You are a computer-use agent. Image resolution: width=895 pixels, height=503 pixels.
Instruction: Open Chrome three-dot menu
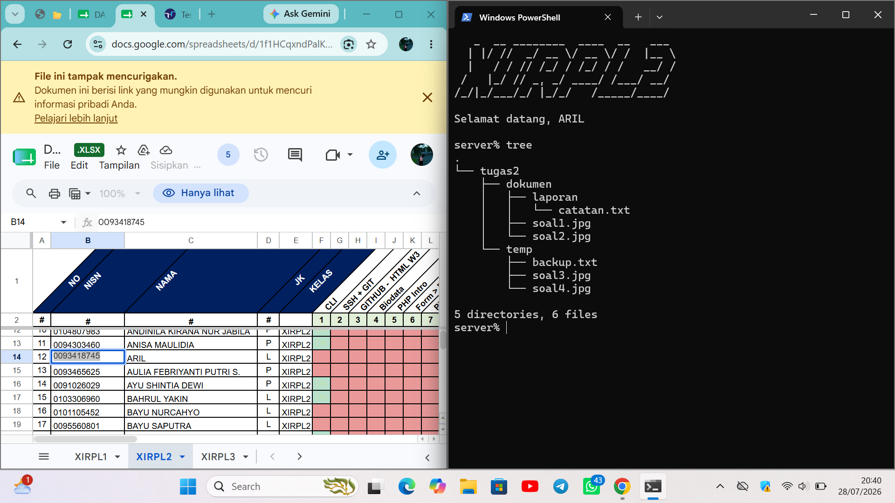pos(431,44)
